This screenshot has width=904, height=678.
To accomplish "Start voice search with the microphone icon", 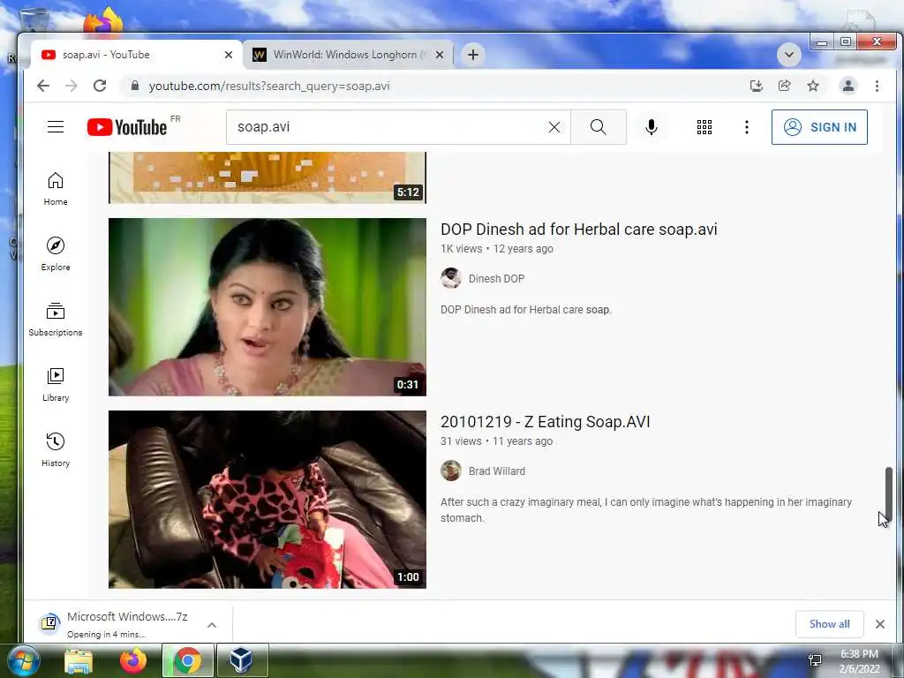I will 652,127.
